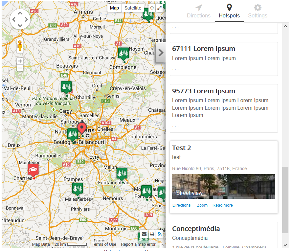Screen dimensions: 293x251
Task: Open the Terms of Use link
Action: [104, 244]
